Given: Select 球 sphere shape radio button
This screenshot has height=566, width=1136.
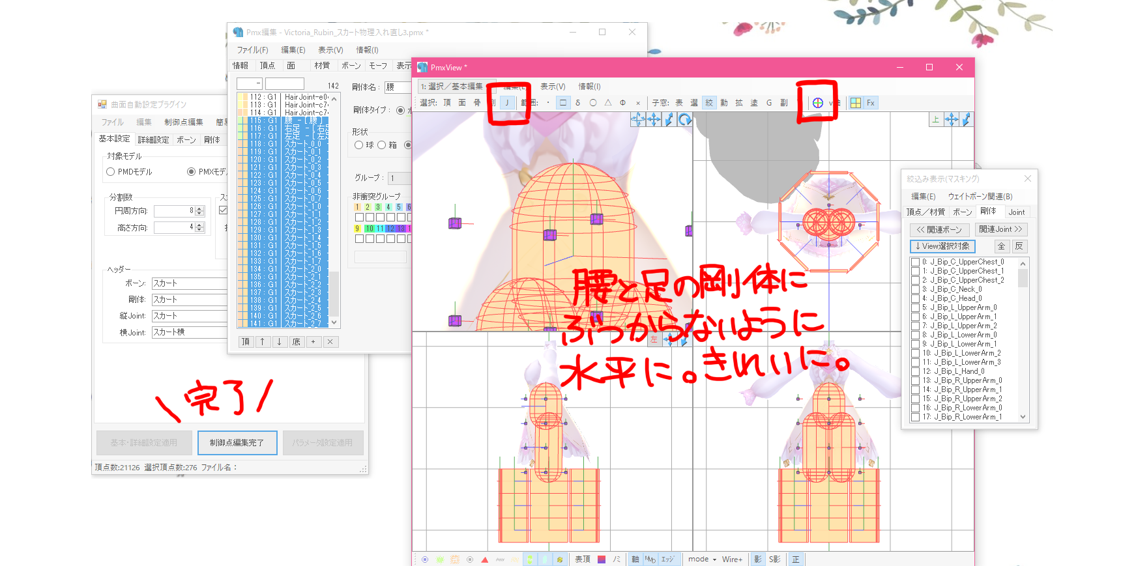Looking at the screenshot, I should [358, 145].
